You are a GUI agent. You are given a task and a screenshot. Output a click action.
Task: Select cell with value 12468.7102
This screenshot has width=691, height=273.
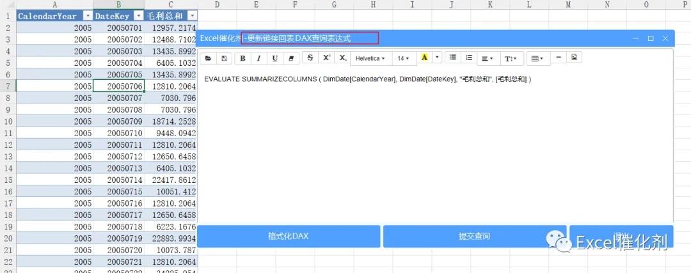(x=171, y=39)
